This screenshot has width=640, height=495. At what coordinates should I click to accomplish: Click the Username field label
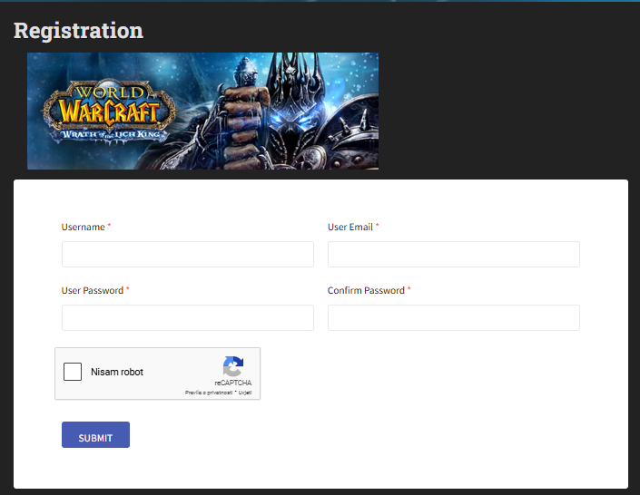[x=84, y=228]
